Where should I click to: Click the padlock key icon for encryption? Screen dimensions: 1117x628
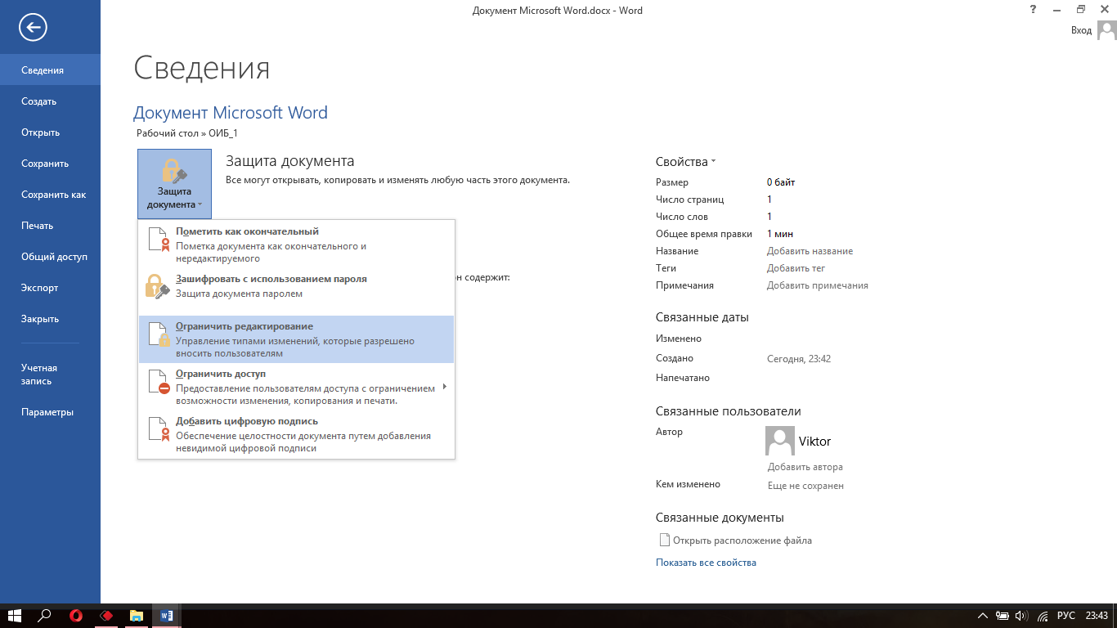[x=157, y=285]
